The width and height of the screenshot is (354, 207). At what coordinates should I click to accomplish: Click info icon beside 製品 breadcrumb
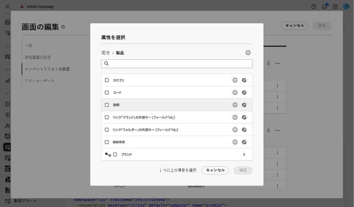tap(248, 53)
